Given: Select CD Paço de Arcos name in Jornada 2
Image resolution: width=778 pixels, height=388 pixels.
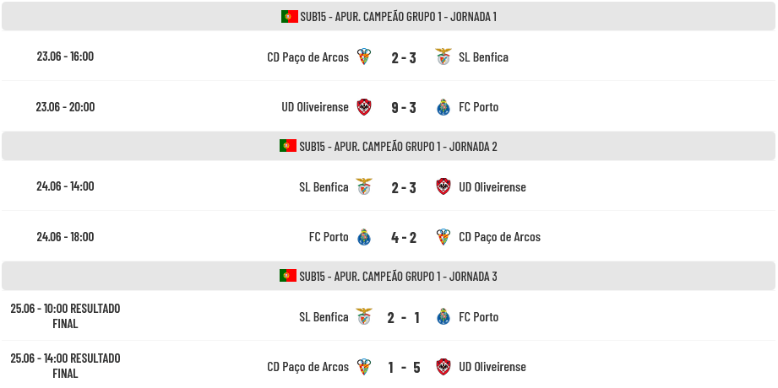Looking at the screenshot, I should [499, 237].
